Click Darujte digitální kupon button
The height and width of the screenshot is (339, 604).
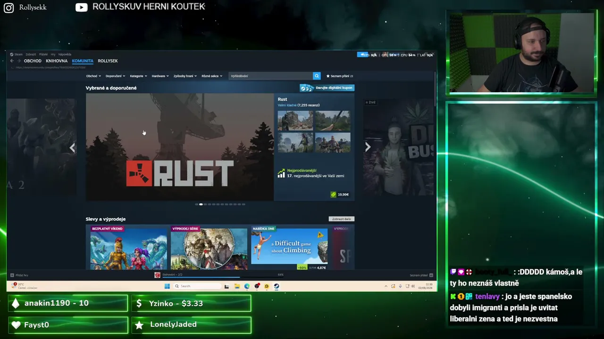coord(327,88)
